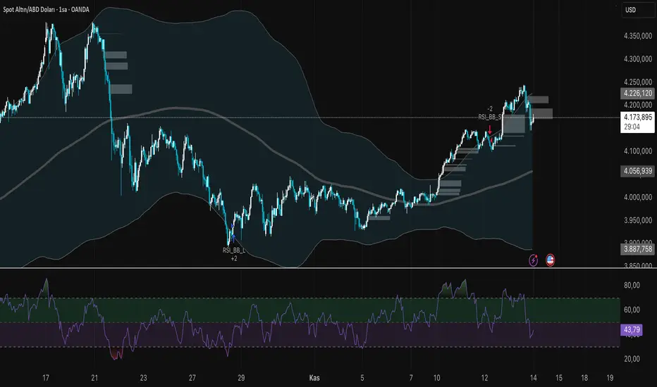This screenshot has height=387, width=657.
Task: Click the -2 label above RSI_BB_S
Action: (x=490, y=109)
